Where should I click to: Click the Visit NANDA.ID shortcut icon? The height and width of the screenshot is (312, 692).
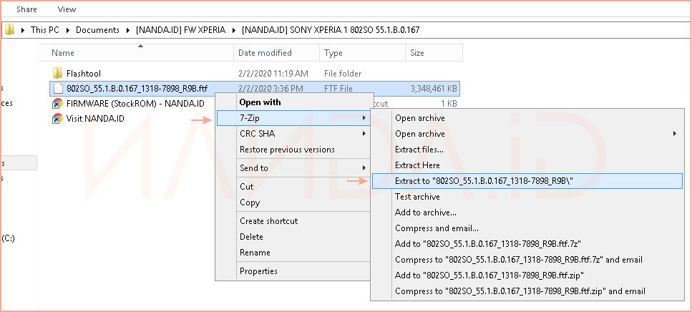coord(57,119)
